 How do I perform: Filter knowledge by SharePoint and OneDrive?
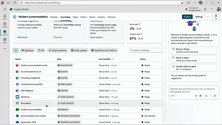pyautogui.click(x=104, y=50)
